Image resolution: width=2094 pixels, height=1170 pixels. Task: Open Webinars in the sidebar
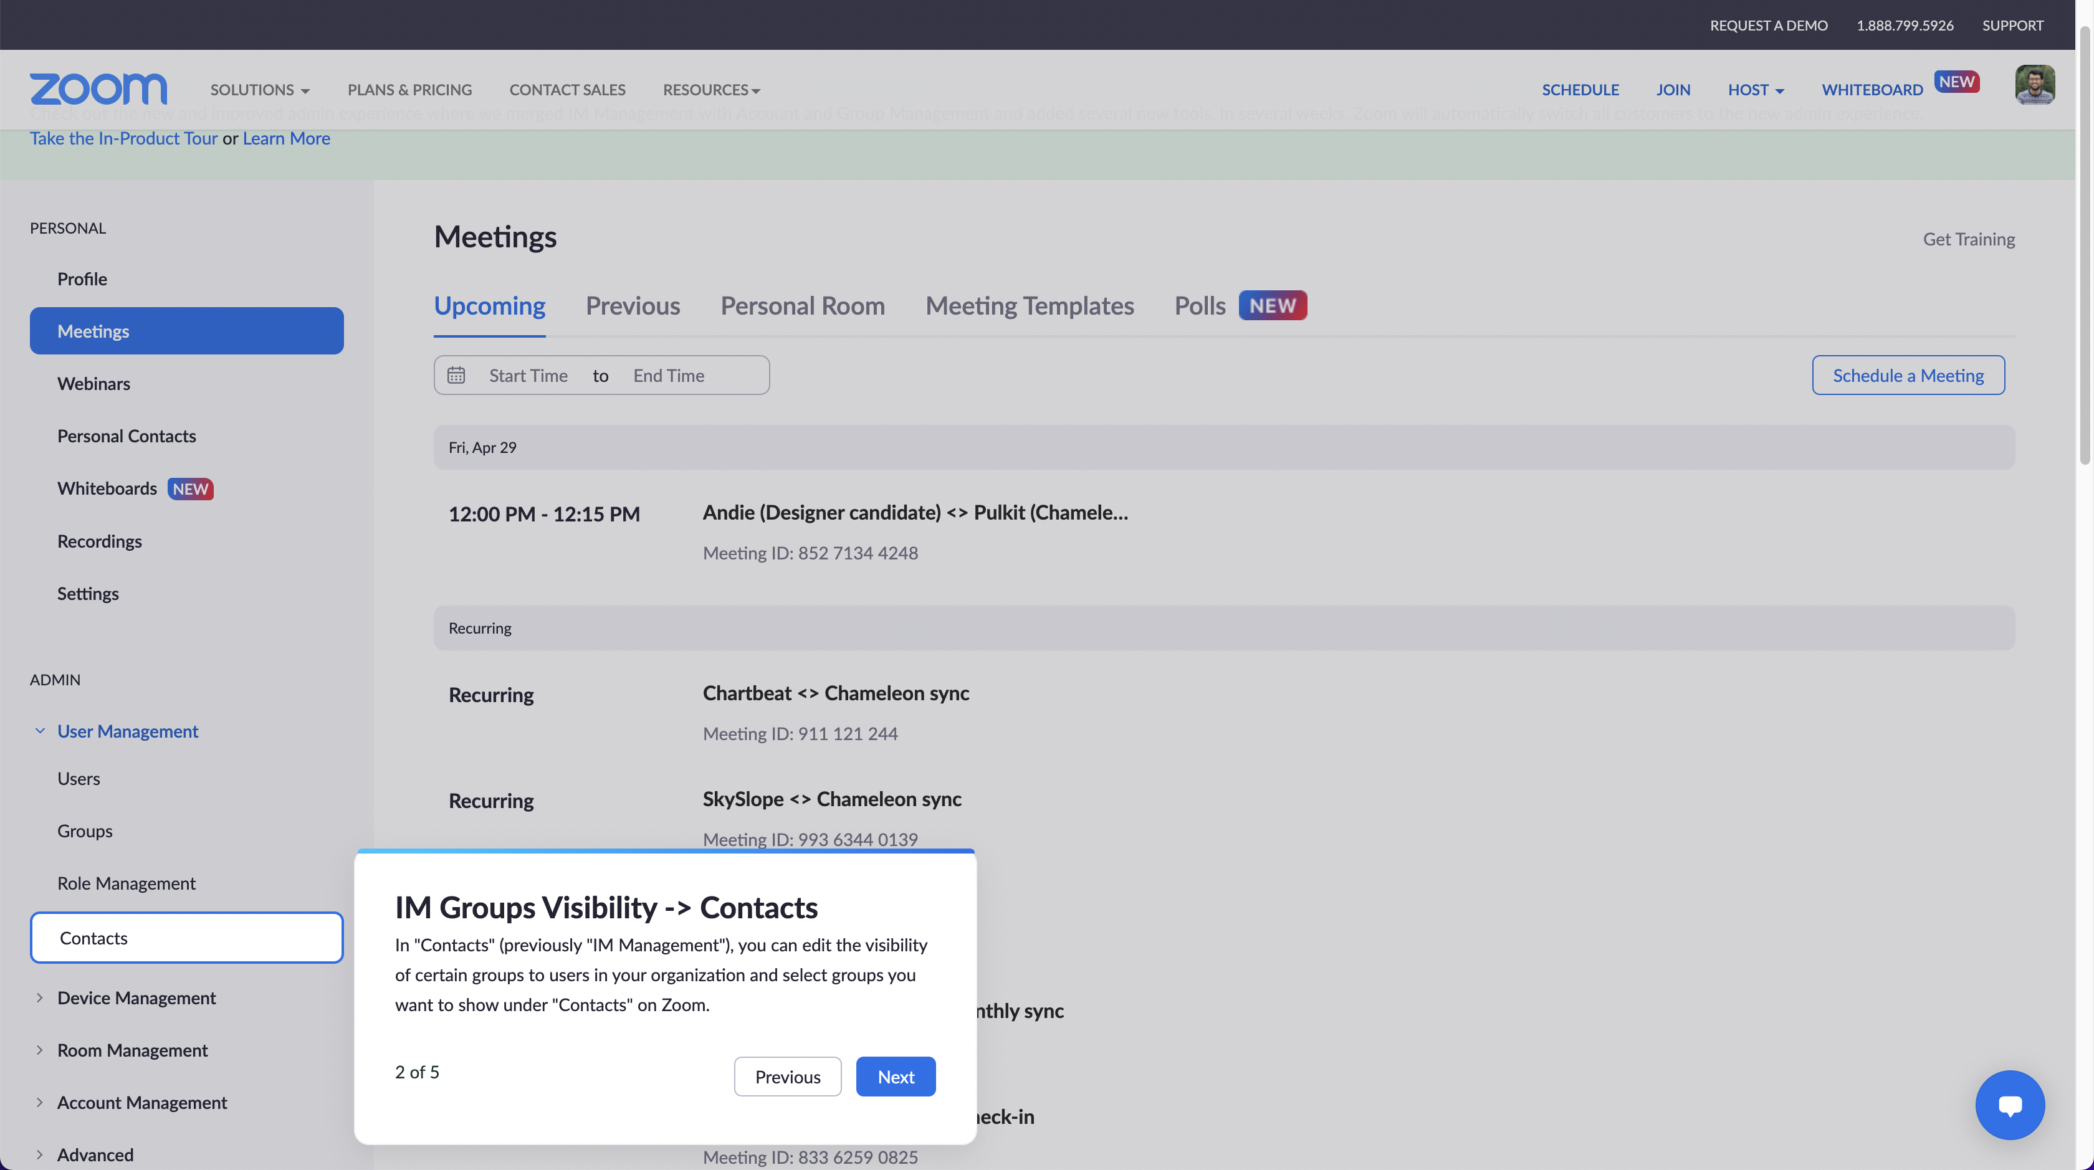(x=93, y=384)
